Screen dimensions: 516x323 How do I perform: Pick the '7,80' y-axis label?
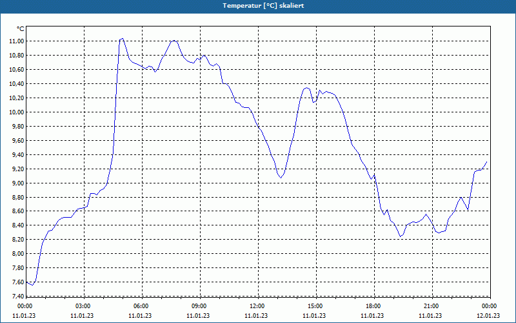(19, 267)
